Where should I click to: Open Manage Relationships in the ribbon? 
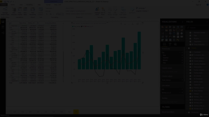pos(5,11)
